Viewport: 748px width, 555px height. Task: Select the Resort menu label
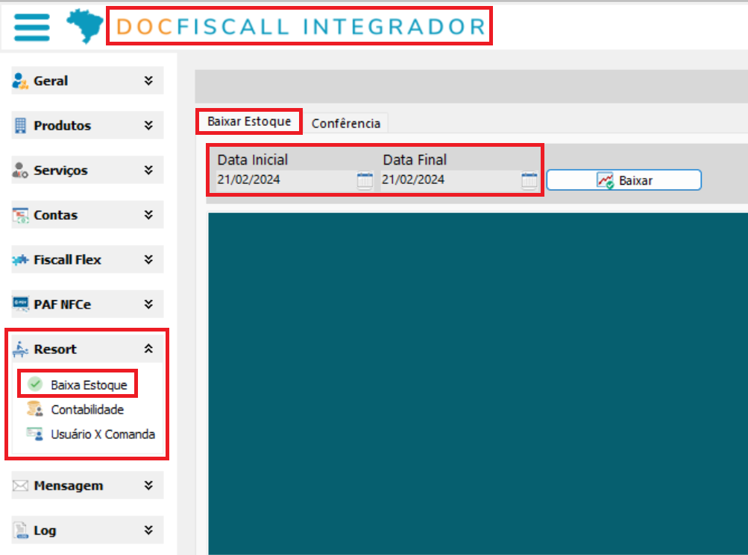[x=55, y=349]
